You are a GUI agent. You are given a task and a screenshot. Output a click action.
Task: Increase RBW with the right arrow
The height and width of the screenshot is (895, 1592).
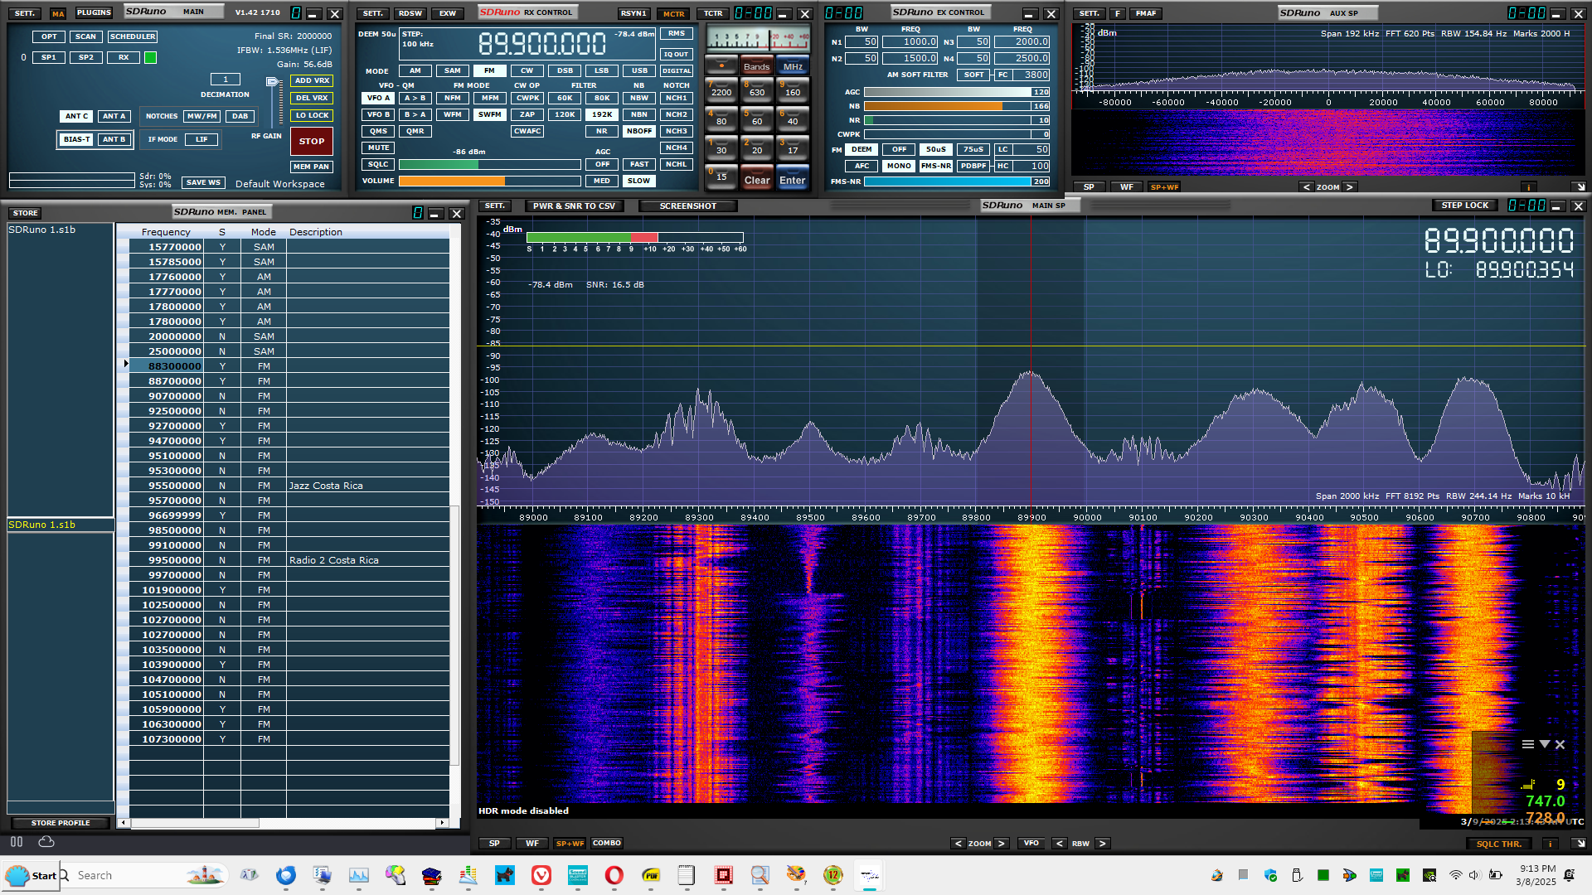(1102, 844)
